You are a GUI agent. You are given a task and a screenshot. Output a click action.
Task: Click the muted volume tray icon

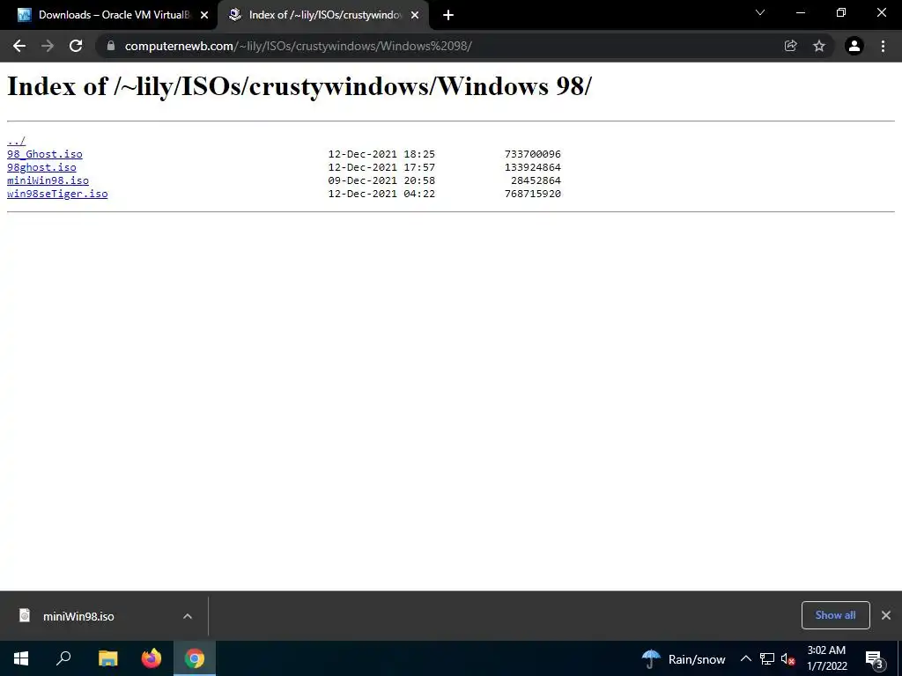788,658
